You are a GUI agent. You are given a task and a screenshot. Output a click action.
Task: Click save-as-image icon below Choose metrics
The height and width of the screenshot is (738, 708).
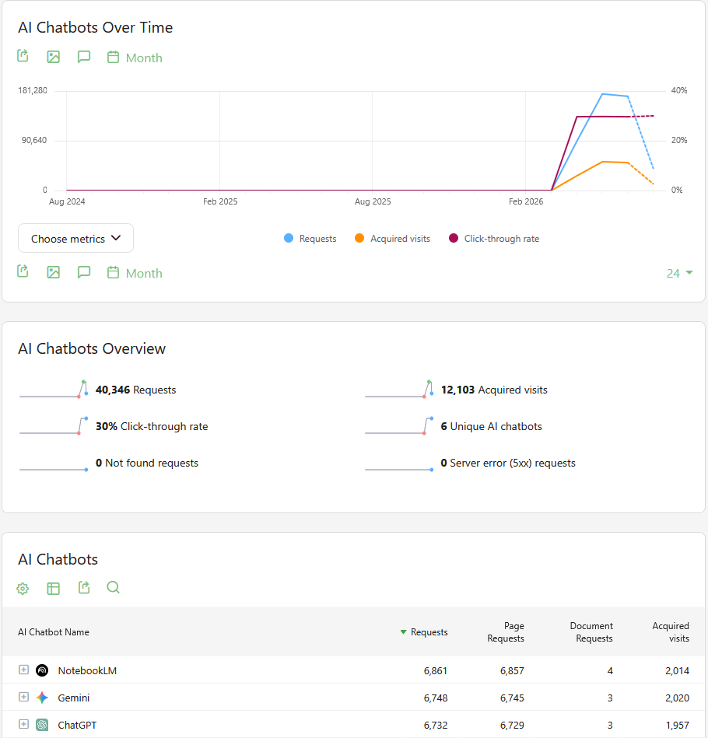(x=53, y=272)
